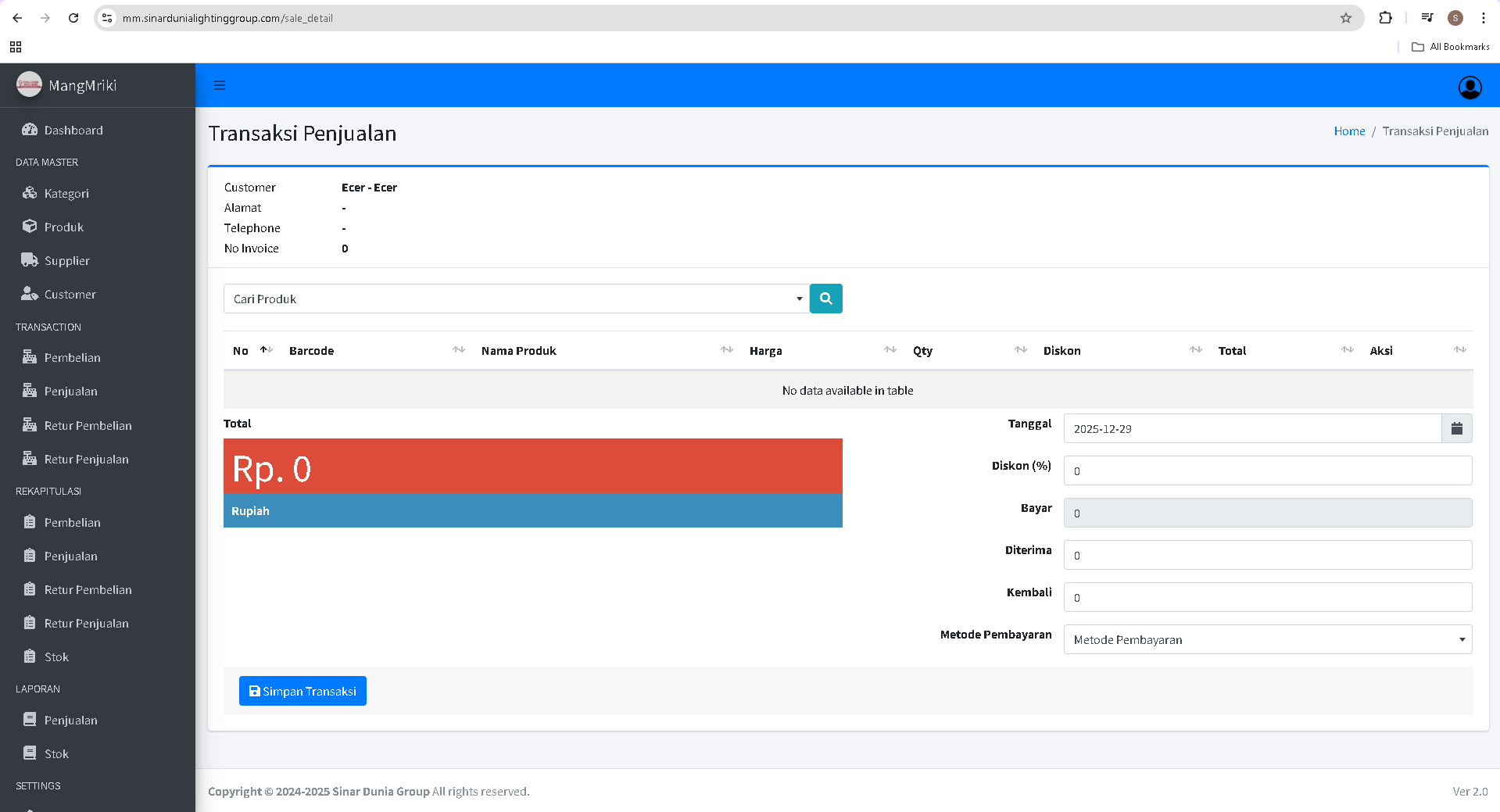Open the Tanggal calendar picker icon
1500x812 pixels.
tap(1456, 428)
